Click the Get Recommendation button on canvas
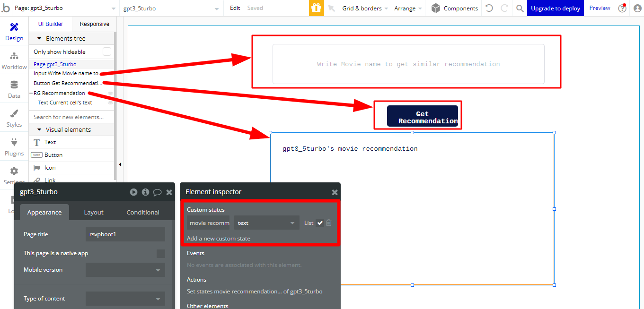644x309 pixels. pyautogui.click(x=422, y=116)
